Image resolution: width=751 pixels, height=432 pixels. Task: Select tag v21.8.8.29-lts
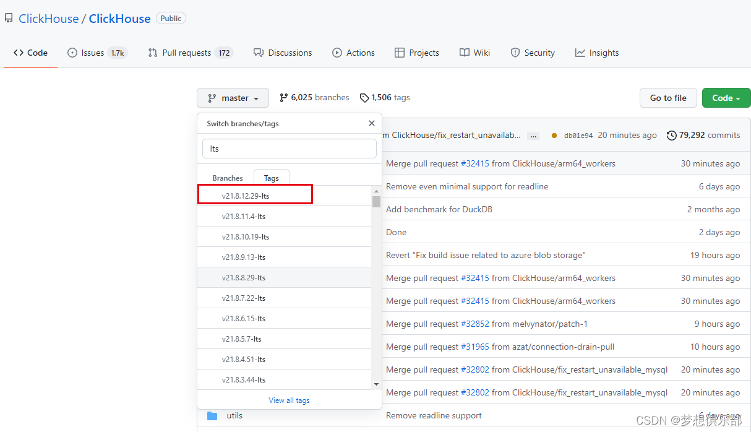tap(285, 278)
